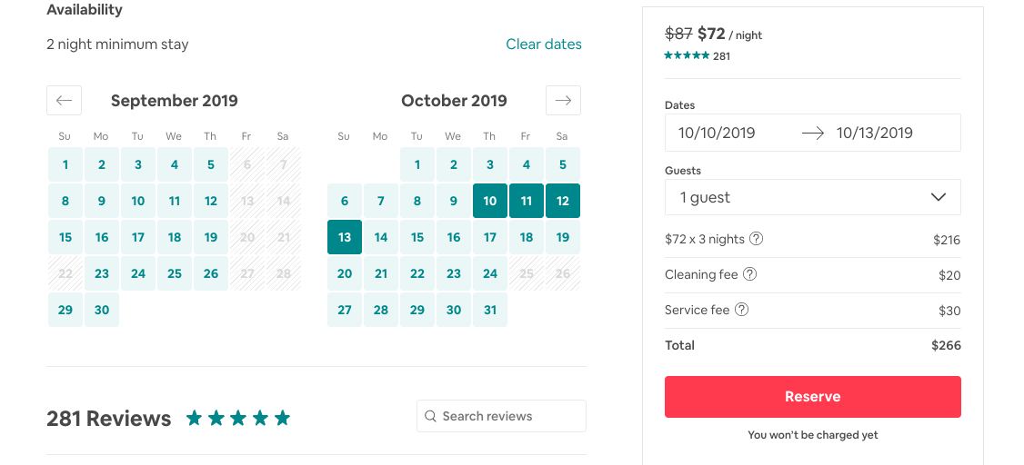Click the nightly price help question mark icon

pos(756,239)
